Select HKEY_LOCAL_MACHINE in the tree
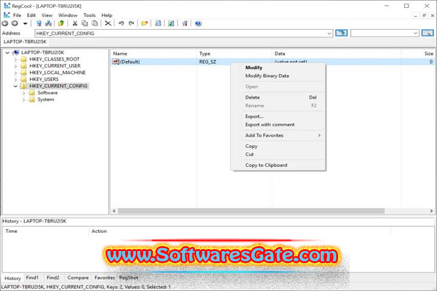 (58, 72)
